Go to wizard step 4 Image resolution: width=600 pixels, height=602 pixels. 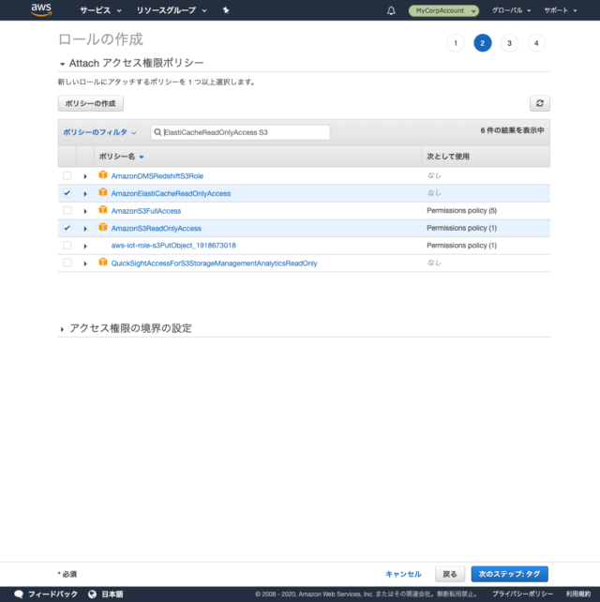tap(536, 43)
